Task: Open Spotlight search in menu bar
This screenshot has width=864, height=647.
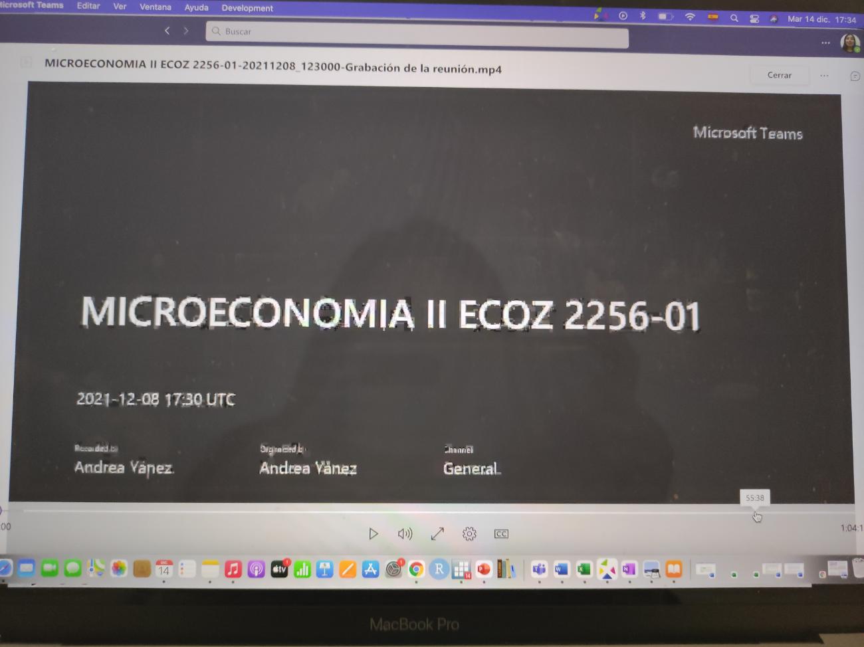Action: [734, 18]
